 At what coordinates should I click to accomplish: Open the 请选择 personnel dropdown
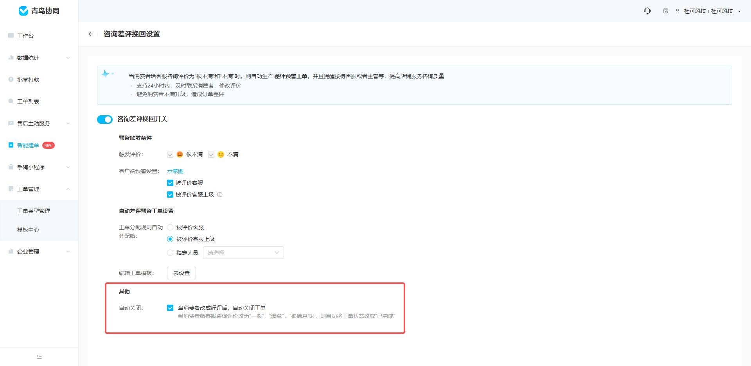point(243,253)
